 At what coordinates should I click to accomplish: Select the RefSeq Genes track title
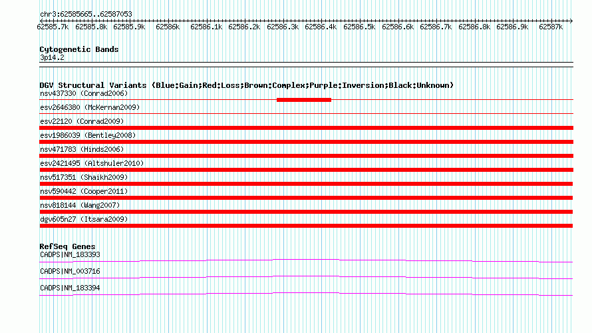click(68, 246)
